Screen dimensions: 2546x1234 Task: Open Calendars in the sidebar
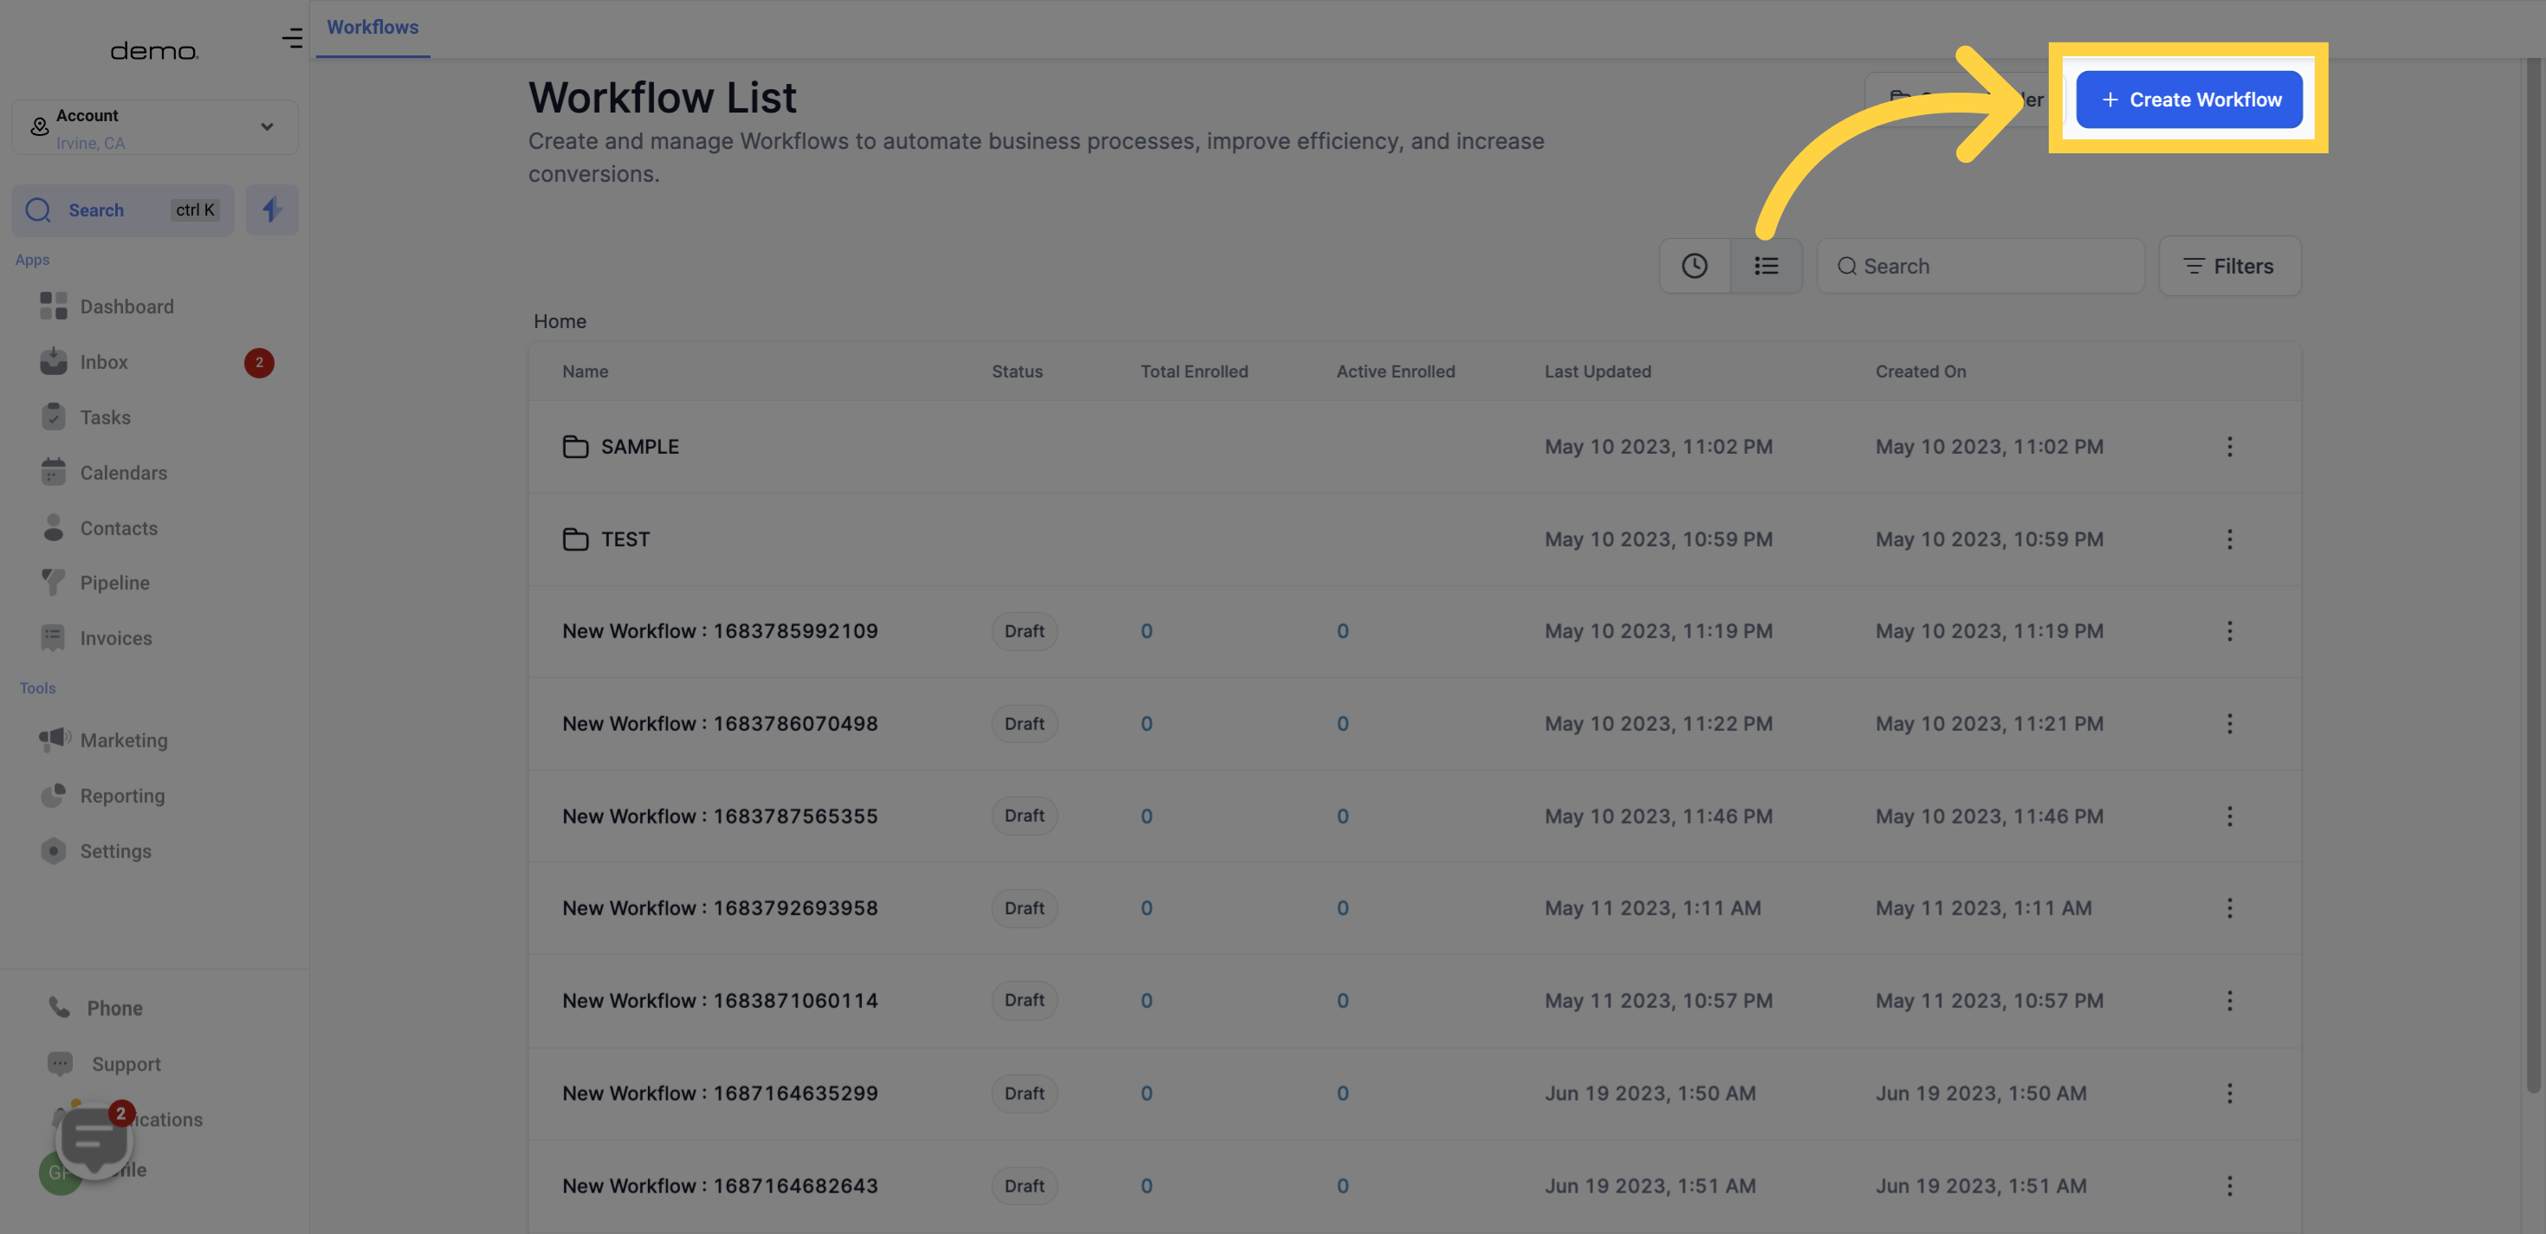124,473
